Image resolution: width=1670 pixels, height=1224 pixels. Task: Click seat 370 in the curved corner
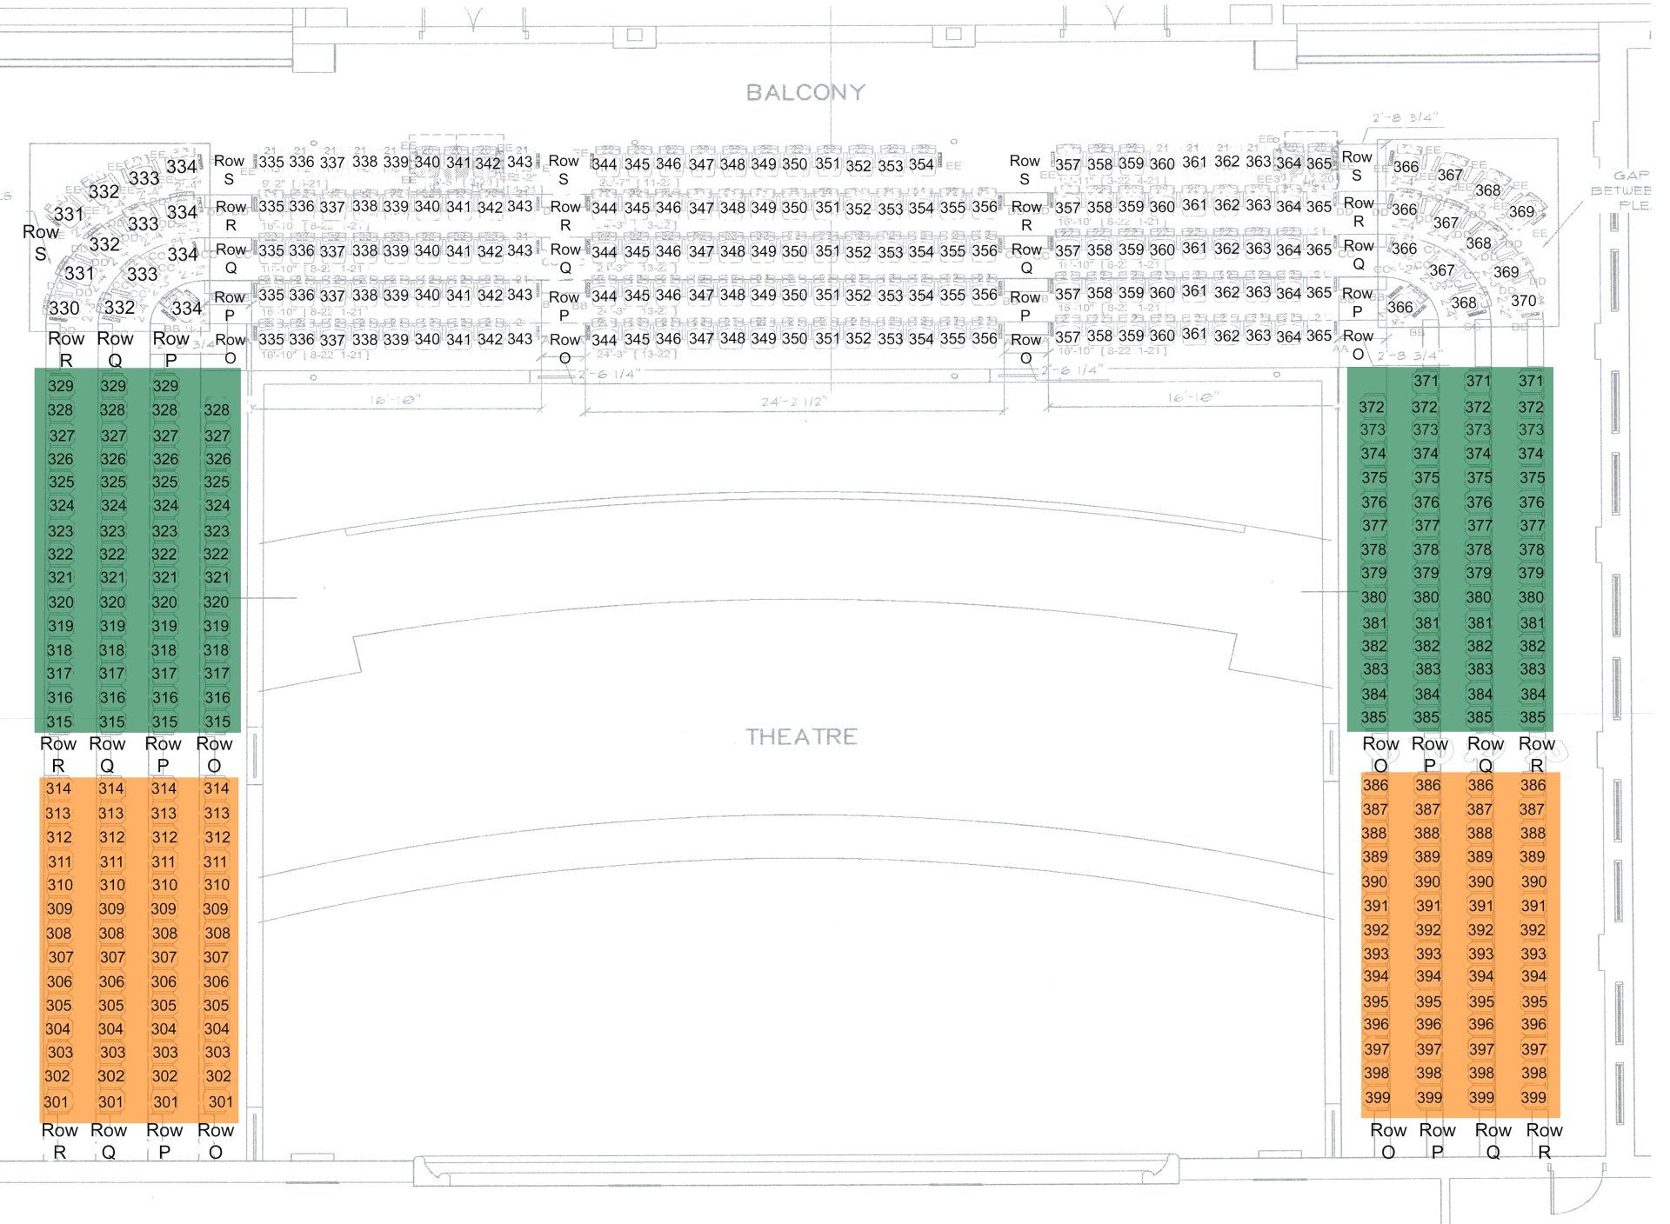pos(1523,301)
